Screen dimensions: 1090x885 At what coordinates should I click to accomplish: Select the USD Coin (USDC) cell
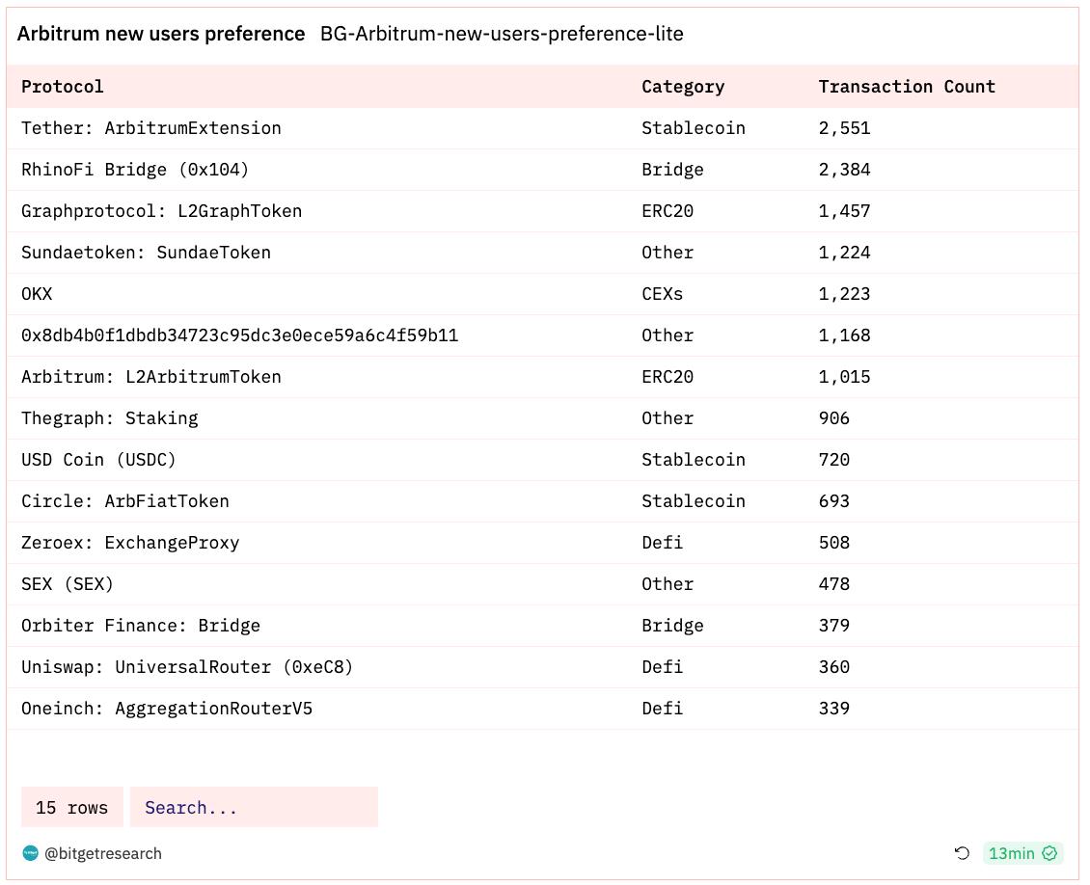[98, 459]
